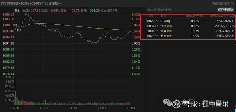Click the red 1.40% percent label
Screen dimensions: 236x112
[x=136, y=14]
